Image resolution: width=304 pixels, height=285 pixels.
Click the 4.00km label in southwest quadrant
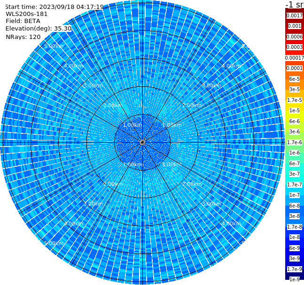click(73, 223)
